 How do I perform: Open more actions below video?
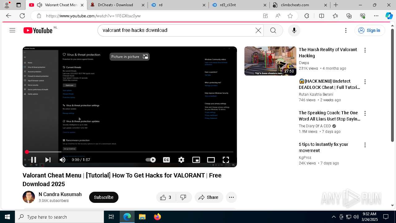231,197
